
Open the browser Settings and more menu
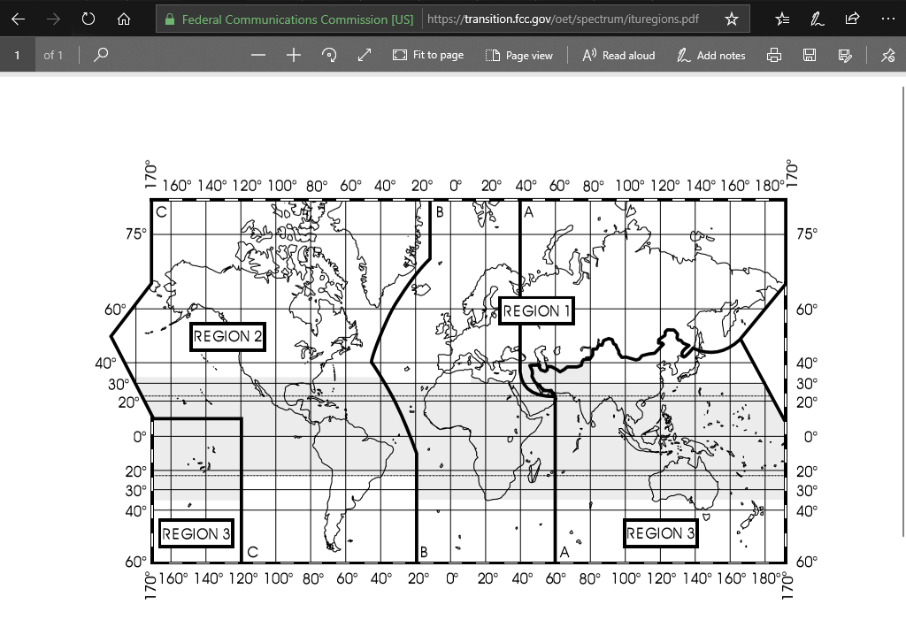(x=888, y=19)
